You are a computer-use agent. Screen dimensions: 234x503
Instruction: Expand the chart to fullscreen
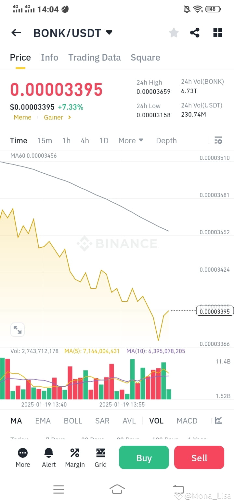pyautogui.click(x=18, y=330)
